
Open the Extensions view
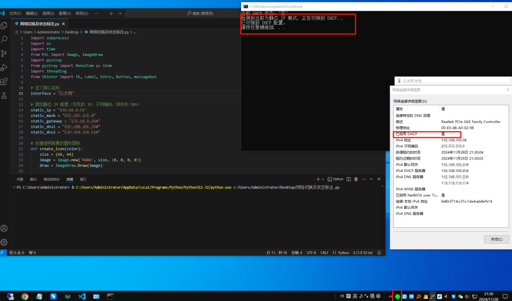(x=4, y=82)
